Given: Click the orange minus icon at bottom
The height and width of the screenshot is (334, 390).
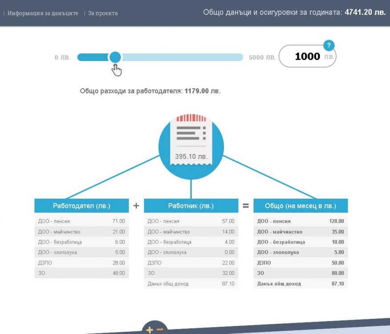Looking at the screenshot, I should [159, 330].
